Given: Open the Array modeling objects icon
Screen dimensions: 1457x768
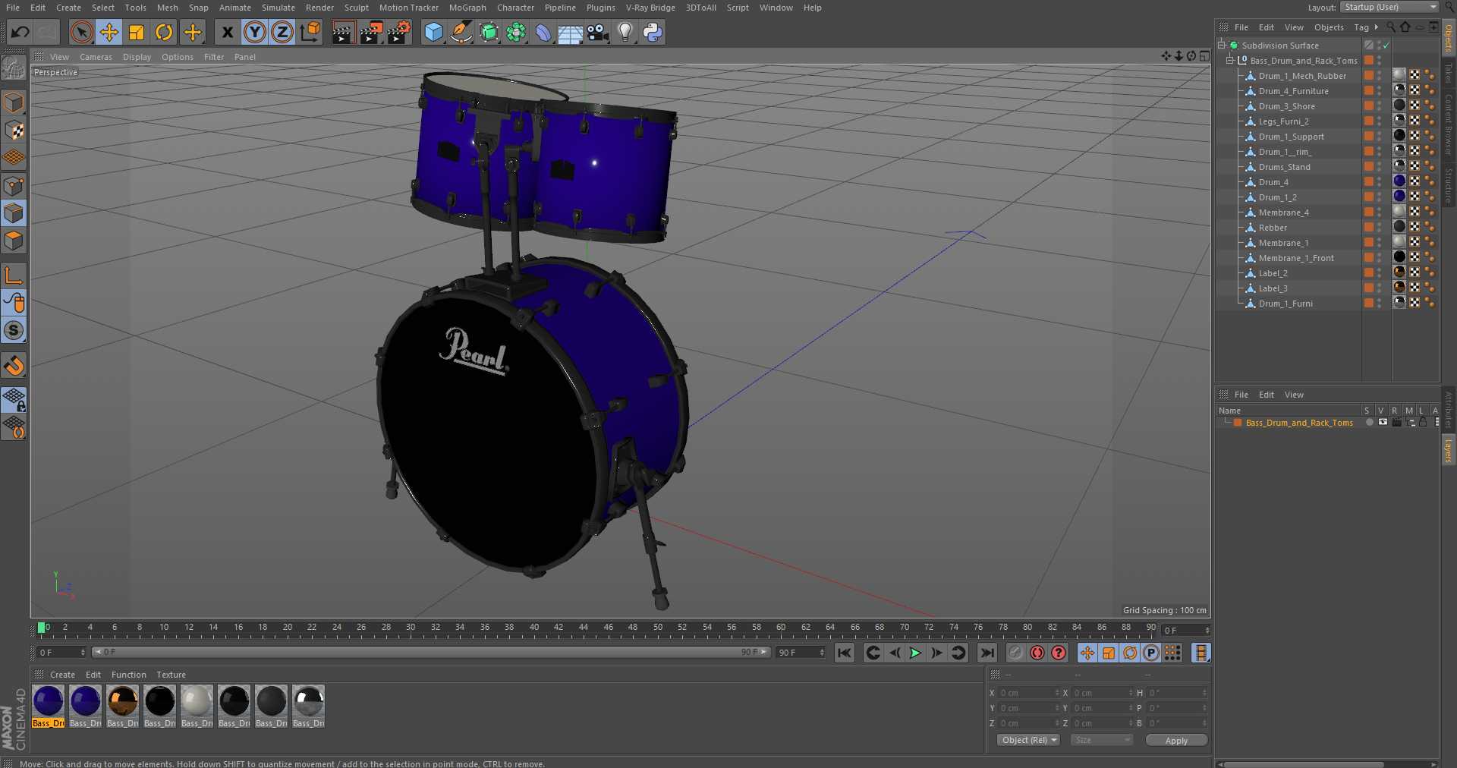Looking at the screenshot, I should (x=516, y=32).
